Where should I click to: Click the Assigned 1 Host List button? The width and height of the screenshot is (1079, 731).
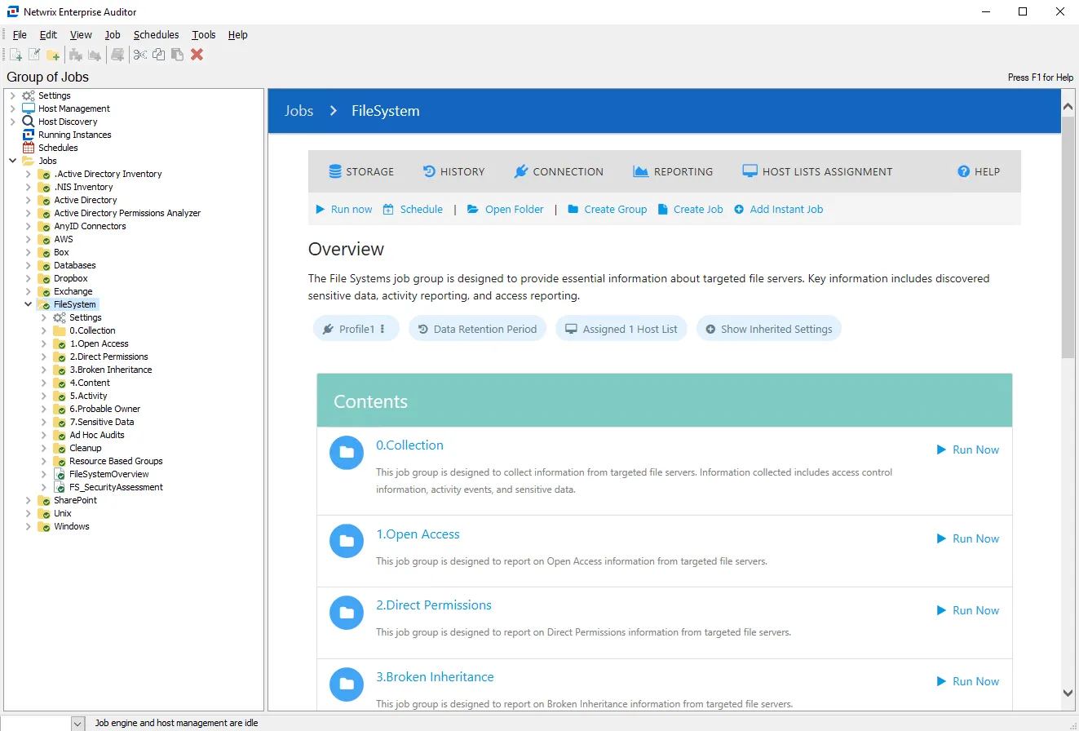pyautogui.click(x=621, y=329)
